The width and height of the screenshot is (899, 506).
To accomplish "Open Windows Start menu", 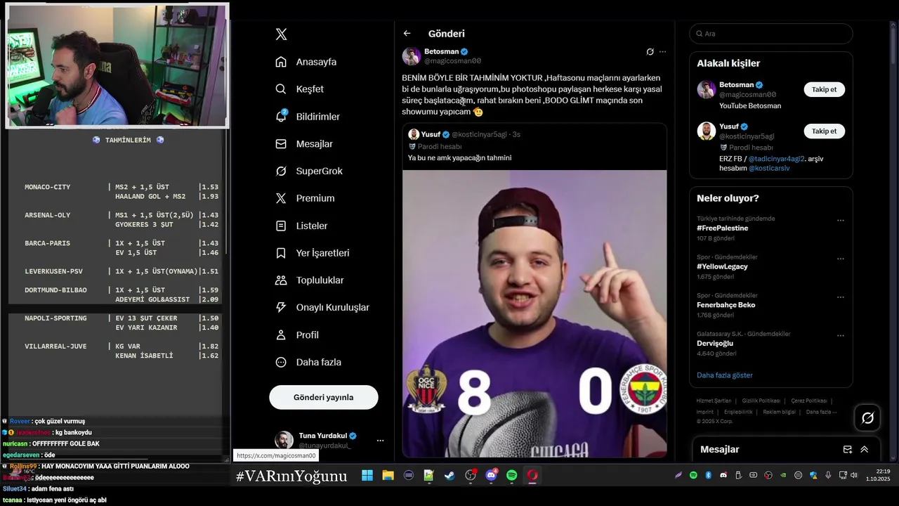I will pyautogui.click(x=367, y=476).
